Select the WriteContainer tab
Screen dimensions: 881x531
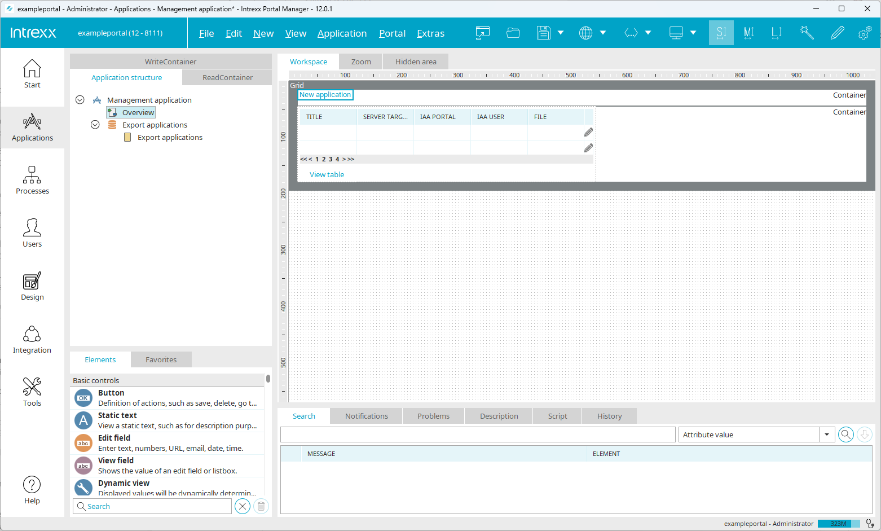170,62
